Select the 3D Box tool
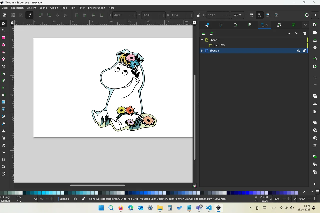 click(x=3, y=59)
